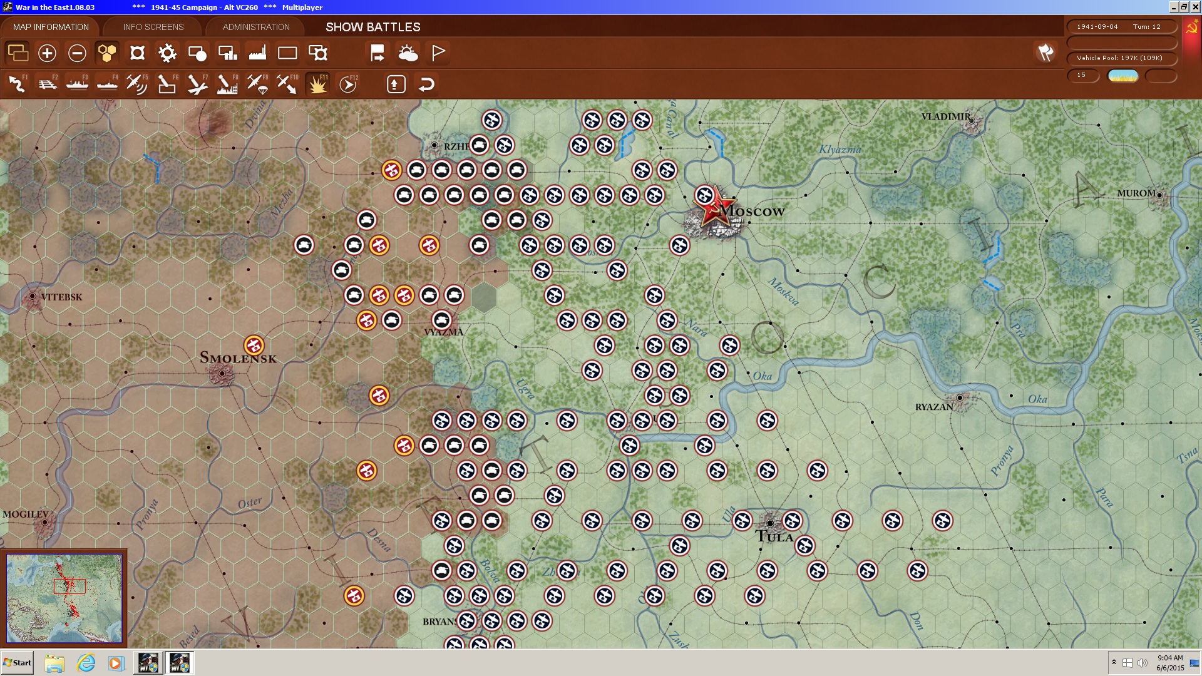Click the Murom city label
This screenshot has height=676, width=1202.
1136,193
